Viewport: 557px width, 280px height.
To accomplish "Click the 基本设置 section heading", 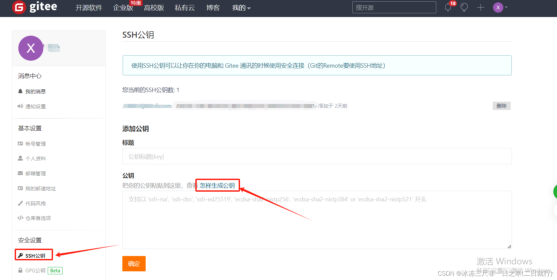I will (x=30, y=128).
